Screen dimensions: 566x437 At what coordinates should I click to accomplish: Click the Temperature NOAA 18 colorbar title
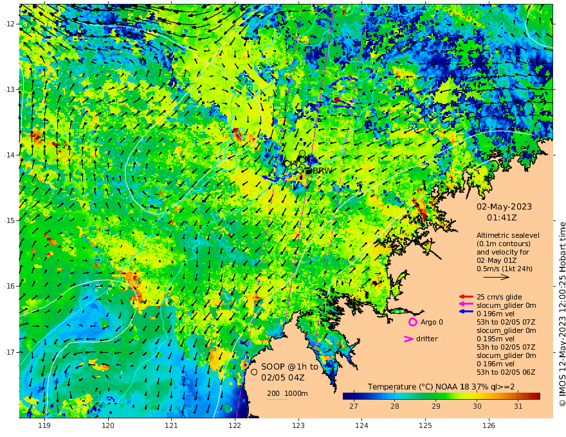pyautogui.click(x=441, y=387)
